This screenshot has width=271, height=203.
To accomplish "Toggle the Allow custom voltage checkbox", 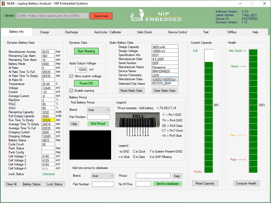I will coord(71,76).
